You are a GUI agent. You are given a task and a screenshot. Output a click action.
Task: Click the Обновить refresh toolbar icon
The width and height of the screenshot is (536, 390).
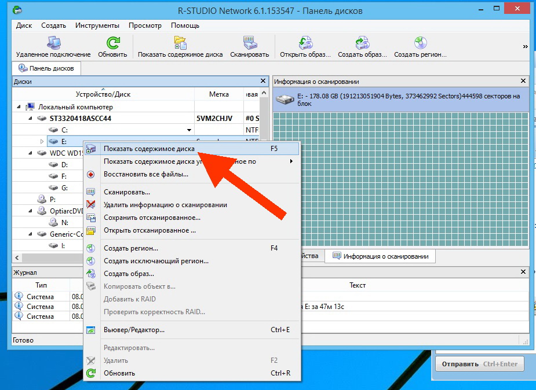click(112, 43)
